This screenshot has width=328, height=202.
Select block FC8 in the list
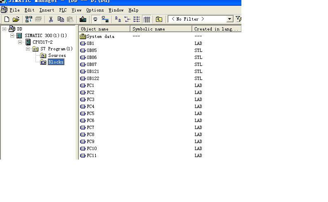click(90, 134)
